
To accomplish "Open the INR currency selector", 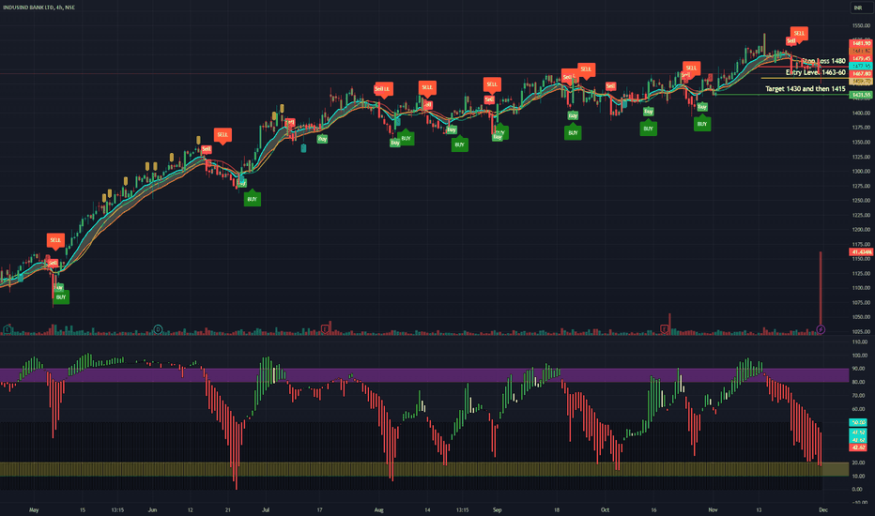I will click(x=858, y=8).
